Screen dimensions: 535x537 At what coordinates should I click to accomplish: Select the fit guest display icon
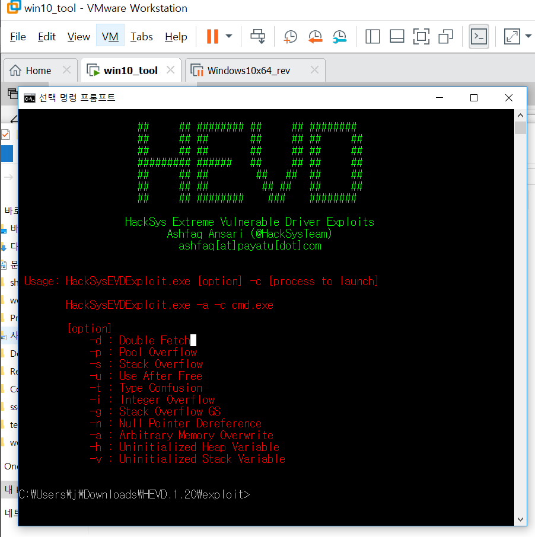click(x=511, y=36)
